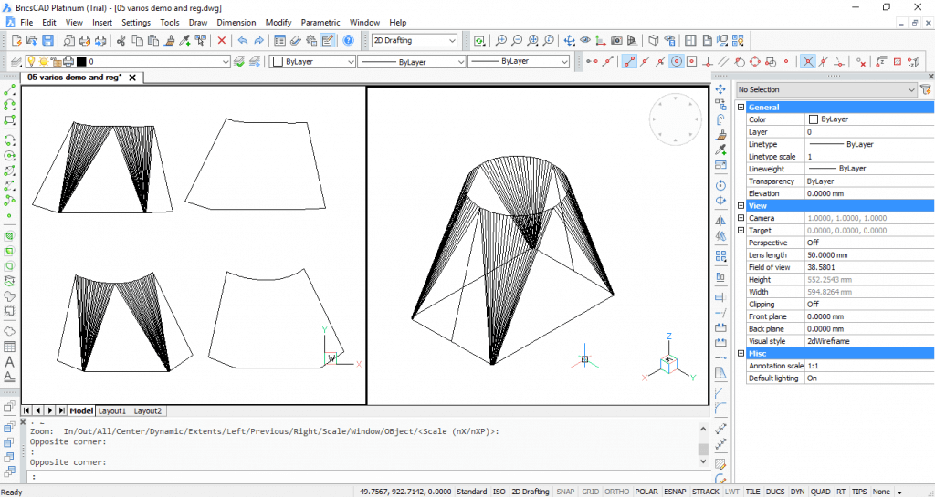The width and height of the screenshot is (935, 497).
Task: Click the Paste clipboard icon
Action: click(153, 40)
